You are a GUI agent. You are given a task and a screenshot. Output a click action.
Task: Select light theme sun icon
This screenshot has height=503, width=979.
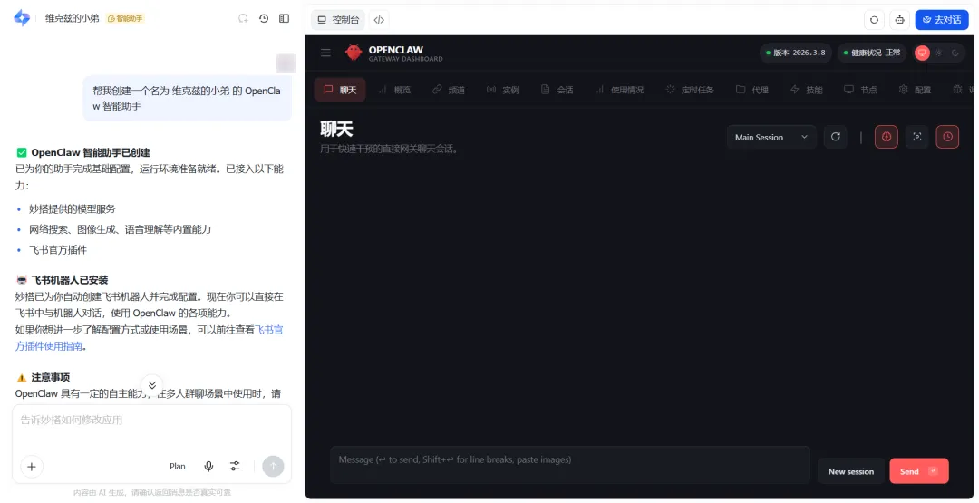click(938, 53)
